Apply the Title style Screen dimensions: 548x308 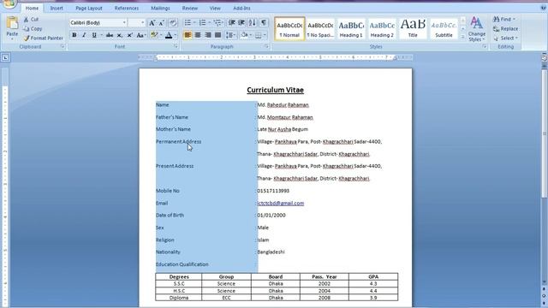click(413, 28)
